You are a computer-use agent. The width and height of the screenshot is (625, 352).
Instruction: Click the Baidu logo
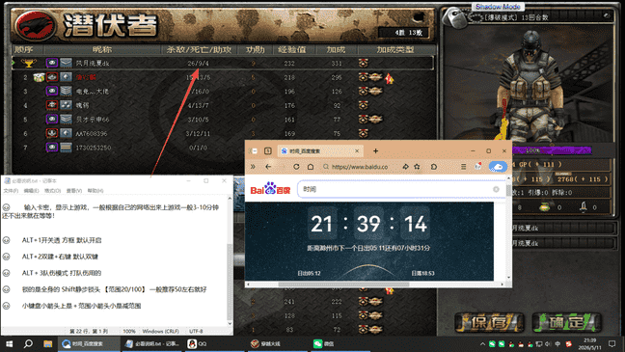270,189
